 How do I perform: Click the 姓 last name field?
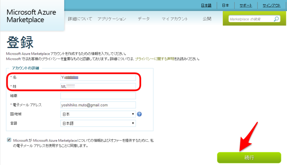point(98,87)
